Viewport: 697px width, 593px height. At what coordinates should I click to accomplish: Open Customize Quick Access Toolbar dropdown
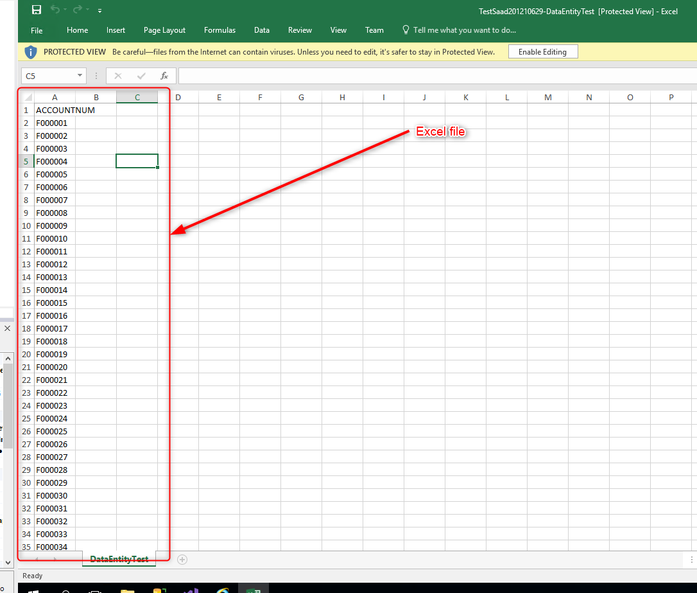pos(99,10)
